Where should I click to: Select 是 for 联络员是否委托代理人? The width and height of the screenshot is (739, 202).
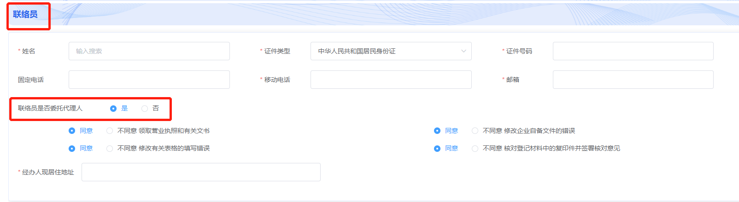113,109
